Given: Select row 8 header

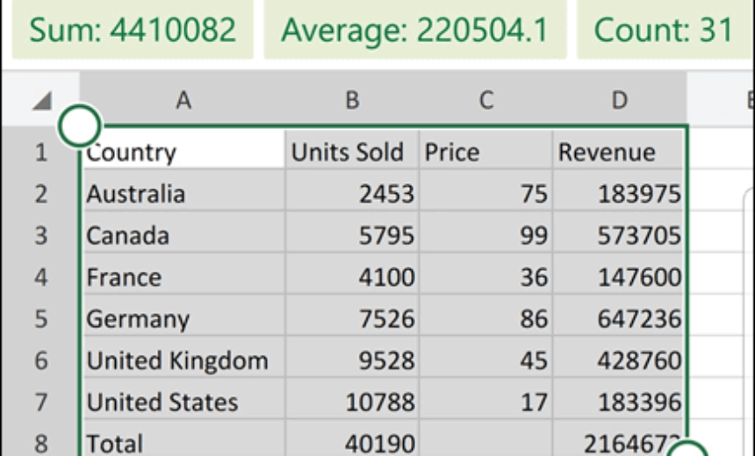Looking at the screenshot, I should (x=40, y=443).
